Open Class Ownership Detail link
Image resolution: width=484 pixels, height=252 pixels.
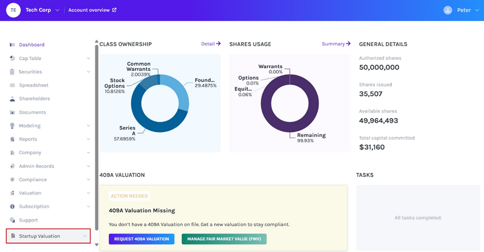pos(211,44)
